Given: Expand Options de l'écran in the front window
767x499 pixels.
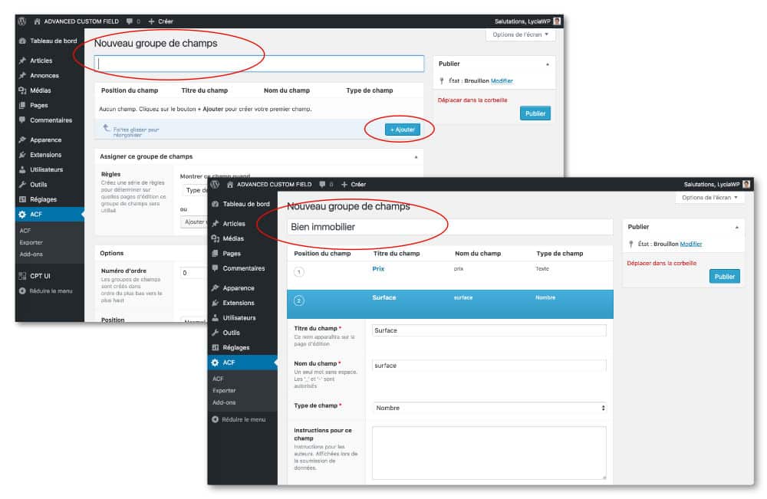Looking at the screenshot, I should coord(713,198).
